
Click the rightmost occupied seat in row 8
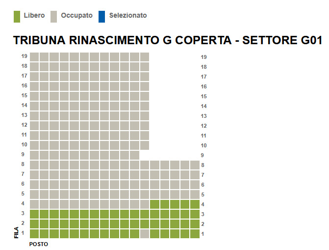click(195, 165)
